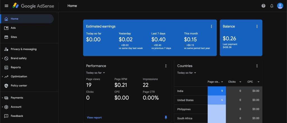
Task: Open Performance 'Today so far' date dropdown
Action: (x=96, y=73)
